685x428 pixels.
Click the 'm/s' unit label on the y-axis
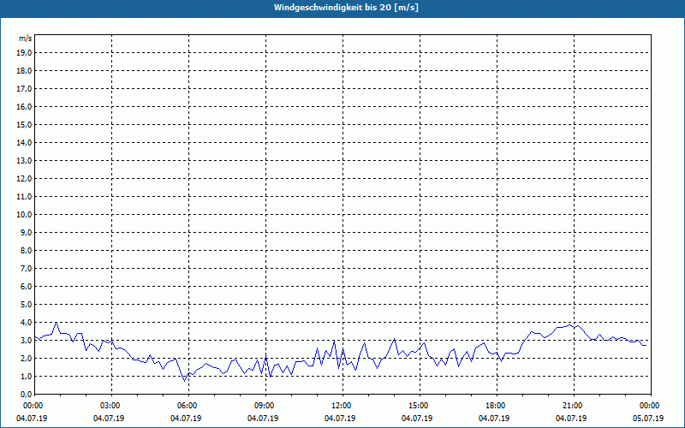coord(26,39)
